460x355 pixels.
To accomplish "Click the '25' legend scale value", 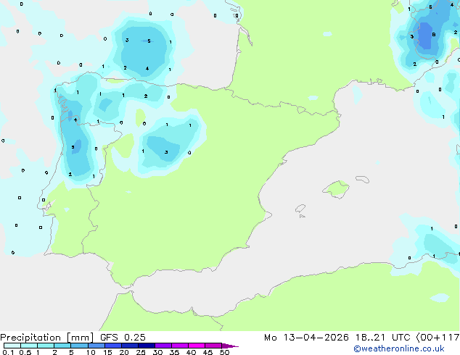I will click(x=141, y=352).
